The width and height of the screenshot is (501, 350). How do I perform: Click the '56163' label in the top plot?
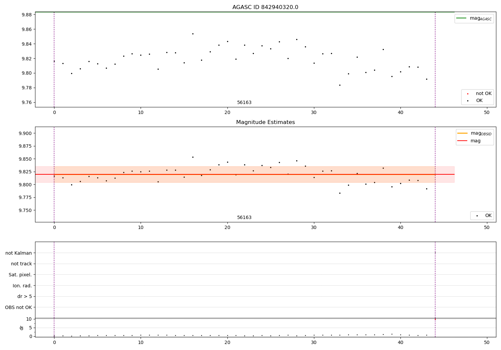coord(244,103)
